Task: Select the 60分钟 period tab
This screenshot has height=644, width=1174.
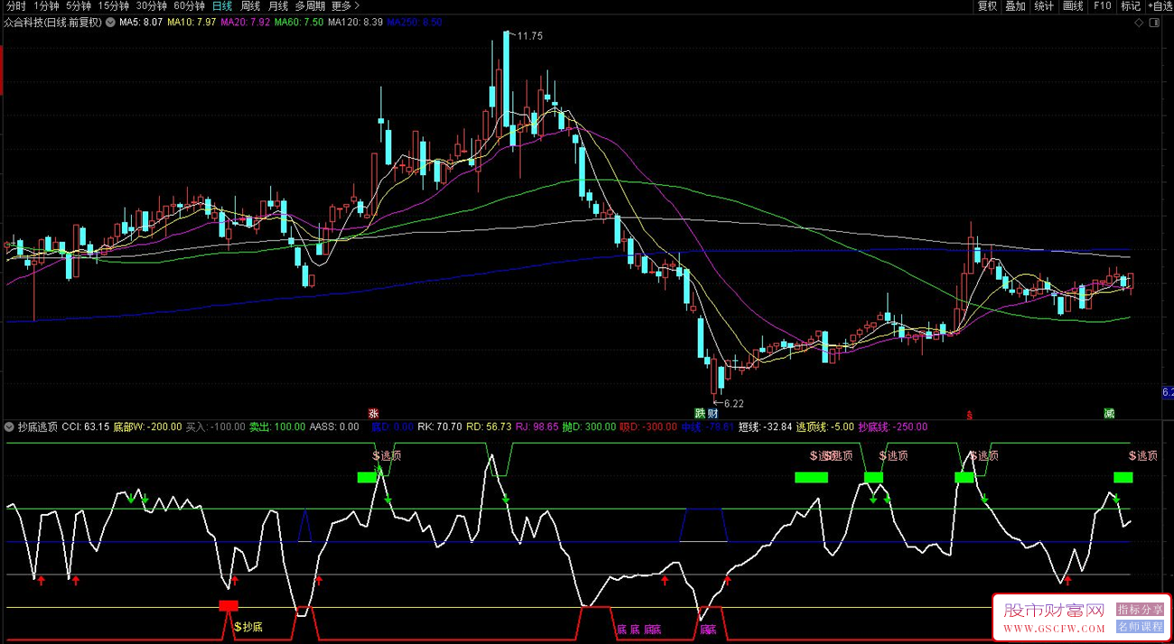Action: (189, 6)
